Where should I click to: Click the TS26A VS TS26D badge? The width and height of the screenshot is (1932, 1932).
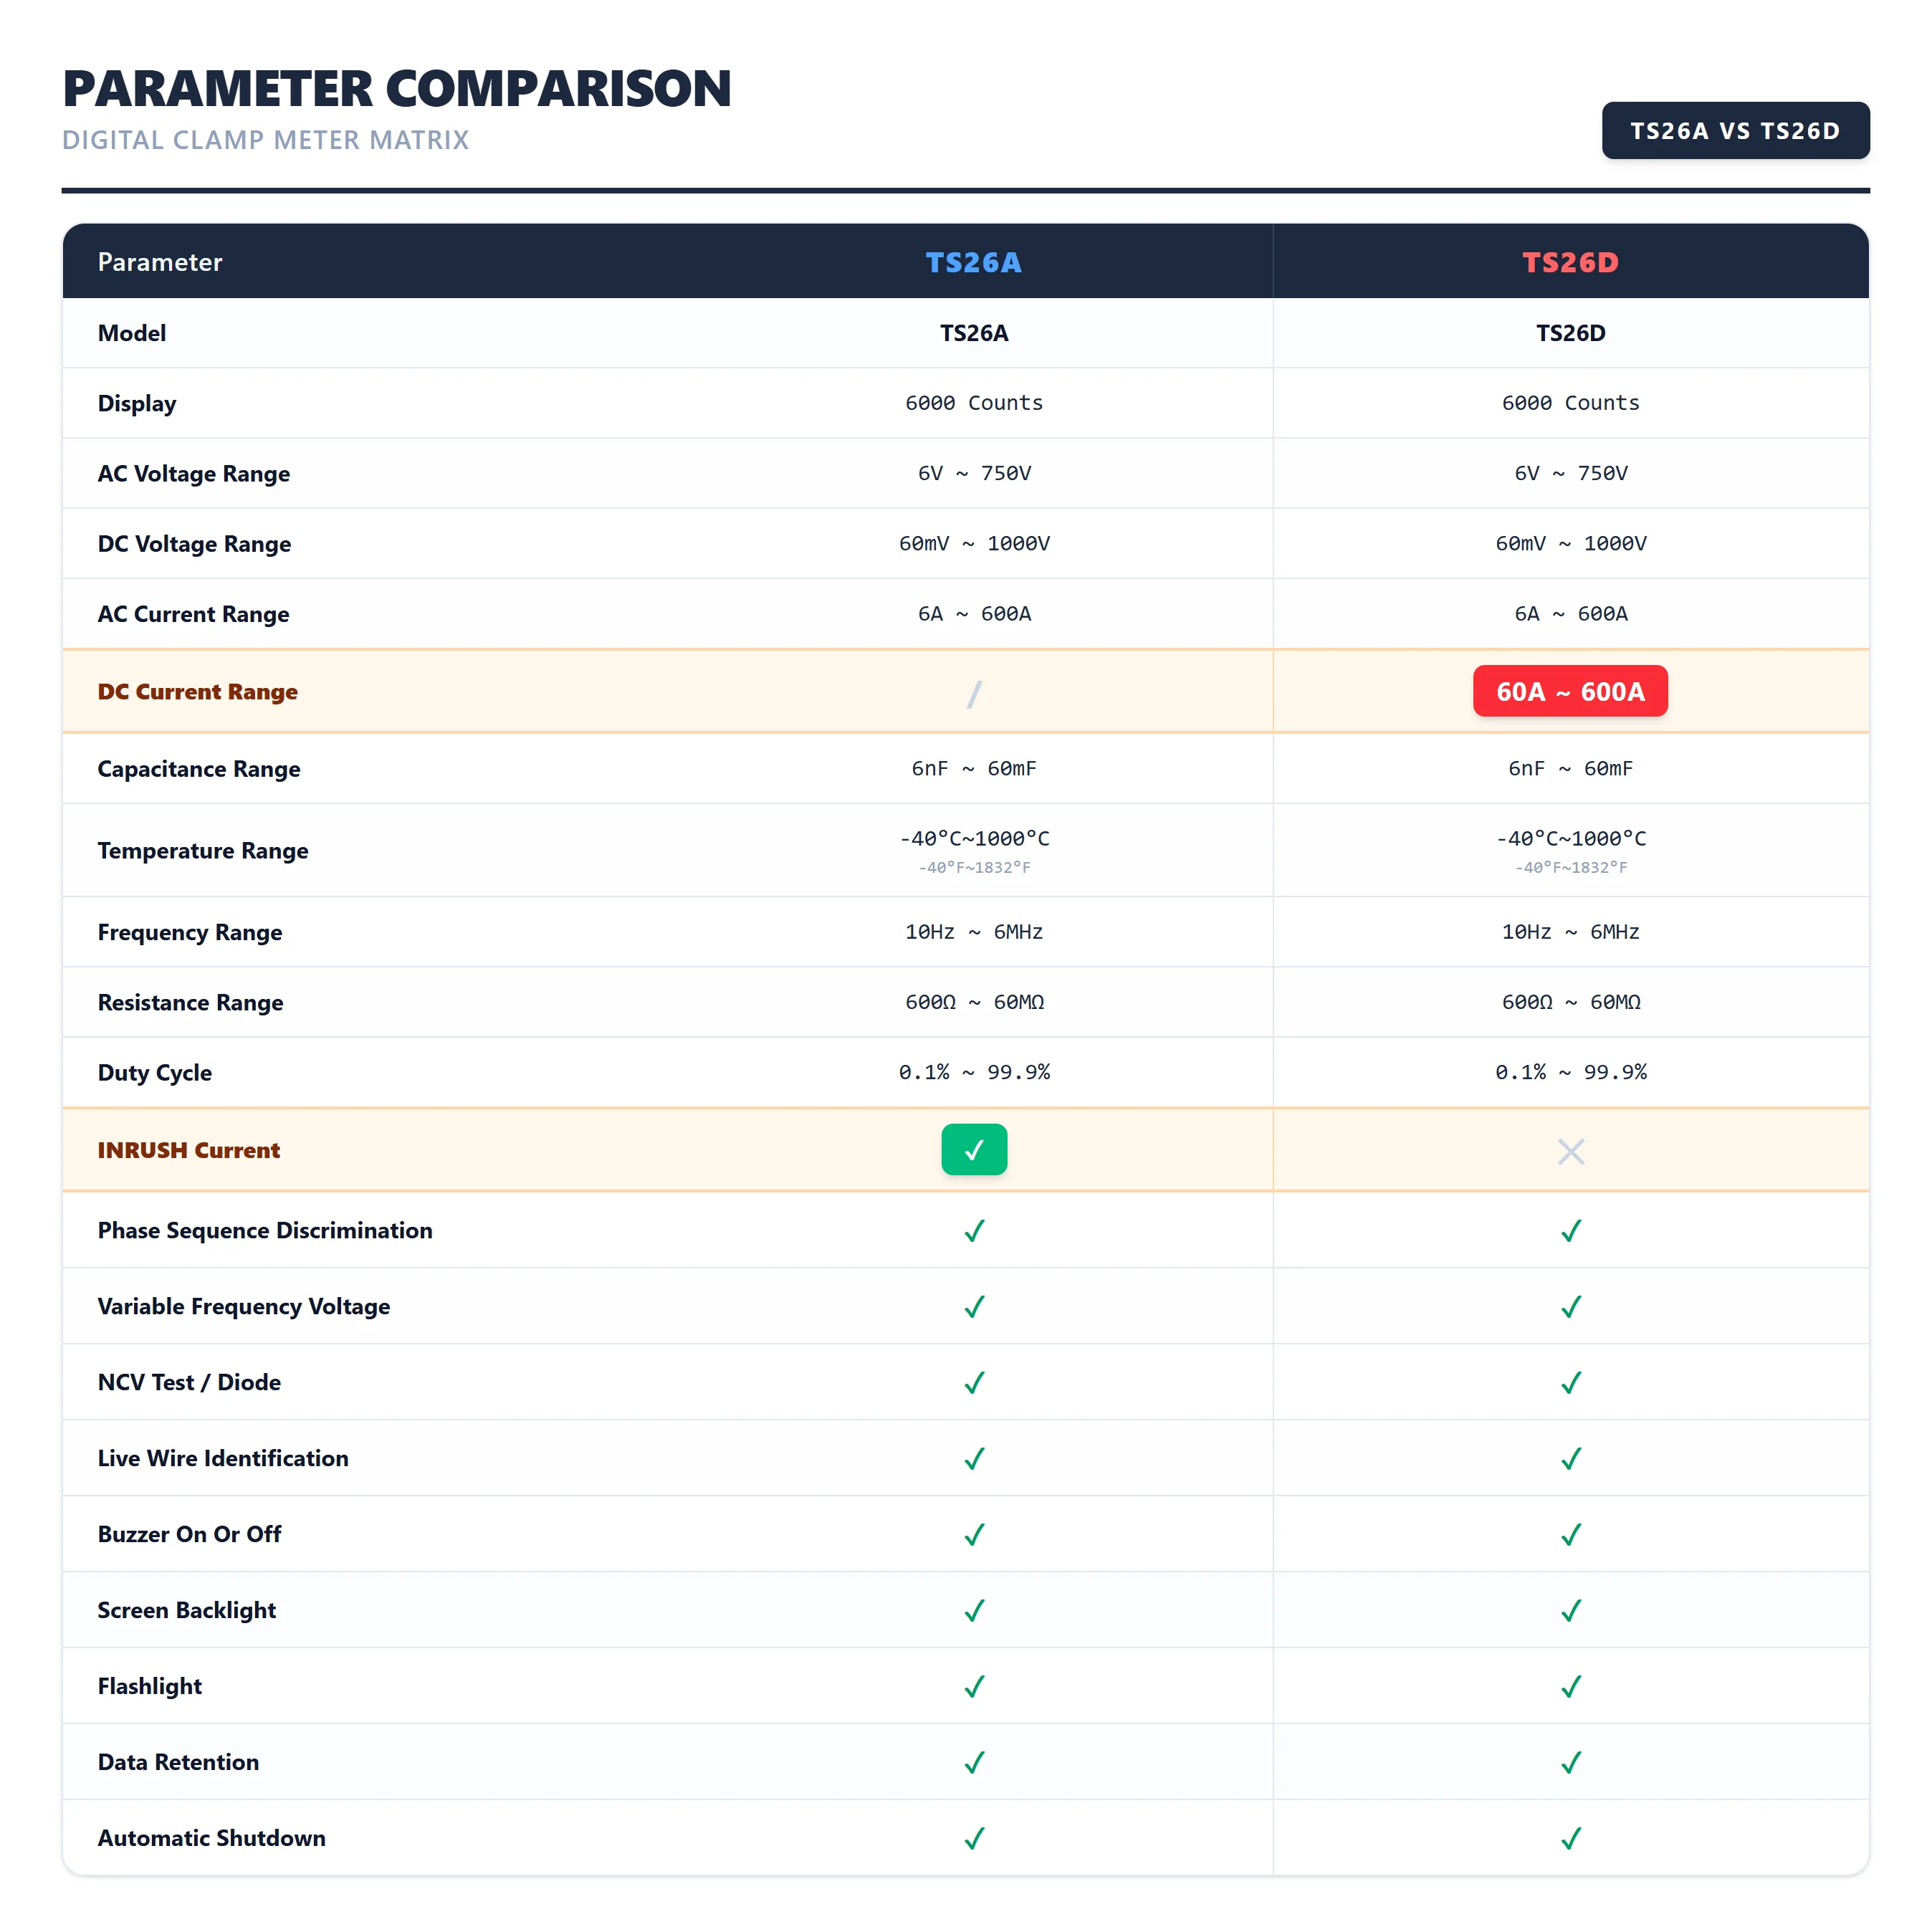1735,131
